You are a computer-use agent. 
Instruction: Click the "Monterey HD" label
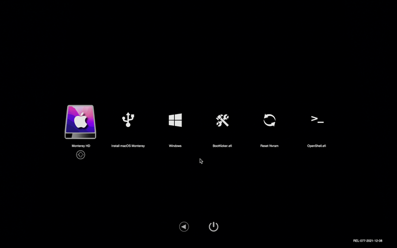tap(81, 146)
